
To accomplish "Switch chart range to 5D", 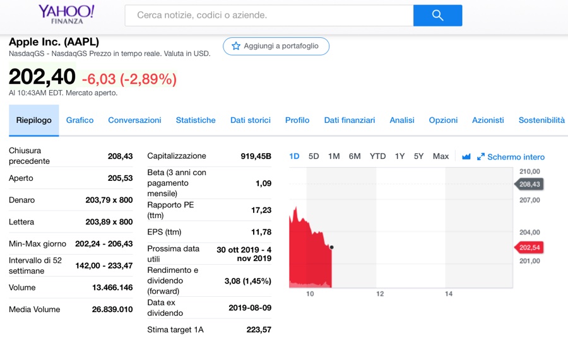I will coord(314,156).
